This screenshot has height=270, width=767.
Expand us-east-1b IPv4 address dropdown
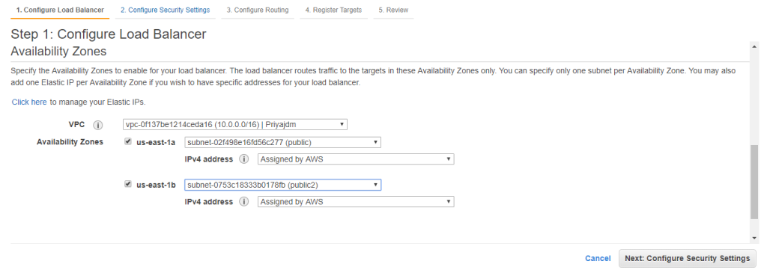[356, 202]
